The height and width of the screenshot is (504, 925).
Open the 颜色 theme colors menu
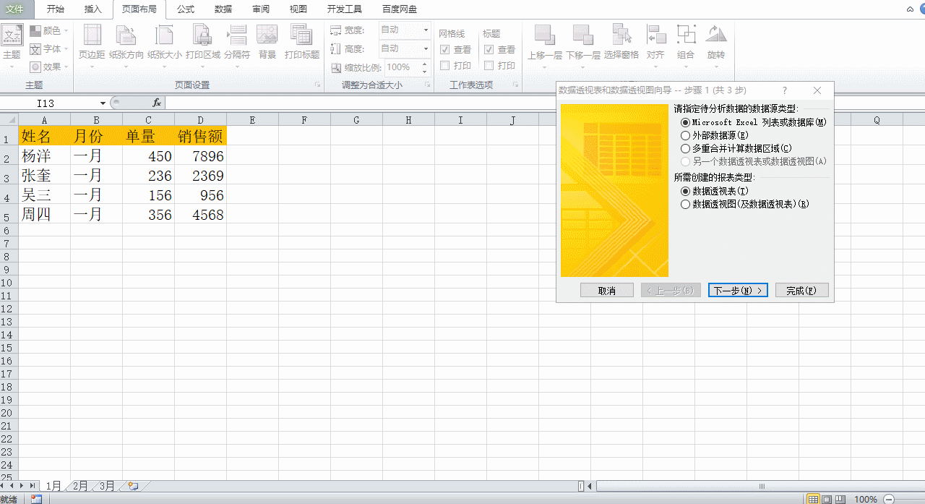coord(48,30)
